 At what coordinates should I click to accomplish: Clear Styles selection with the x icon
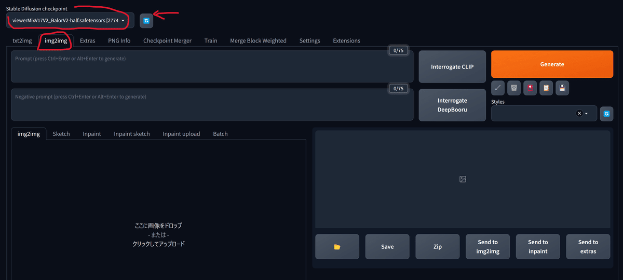coord(579,114)
